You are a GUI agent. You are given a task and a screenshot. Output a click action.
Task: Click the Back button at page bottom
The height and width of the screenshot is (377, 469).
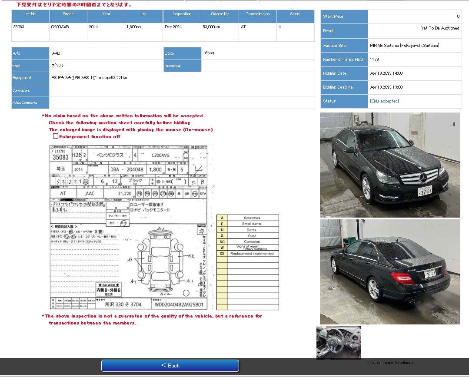170,366
